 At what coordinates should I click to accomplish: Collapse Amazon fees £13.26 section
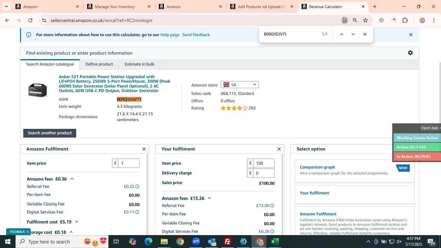tap(209, 198)
